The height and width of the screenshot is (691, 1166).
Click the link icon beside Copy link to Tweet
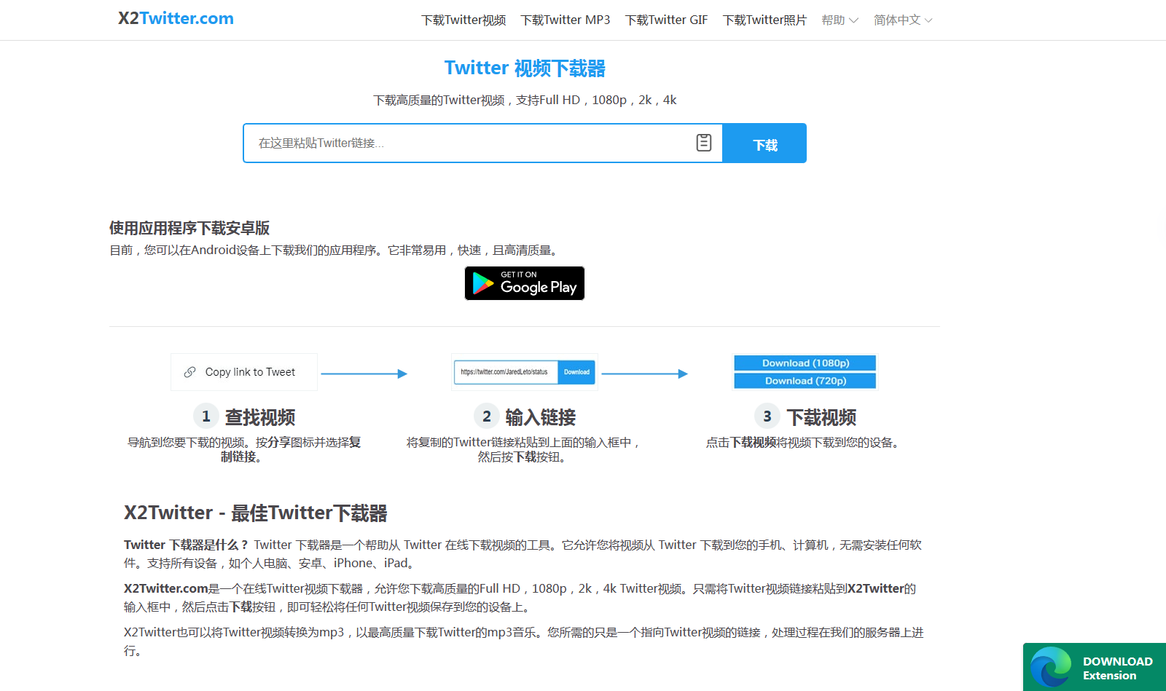click(189, 372)
